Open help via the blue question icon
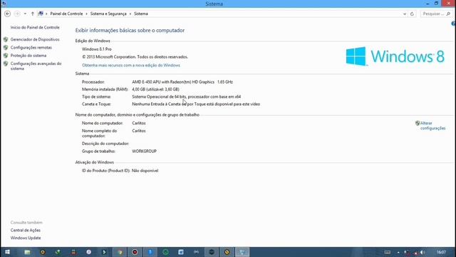This screenshot has width=456, height=257. pos(453,24)
